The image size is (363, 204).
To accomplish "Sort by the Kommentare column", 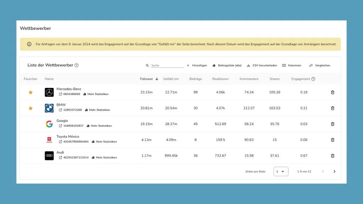I will click(x=249, y=79).
